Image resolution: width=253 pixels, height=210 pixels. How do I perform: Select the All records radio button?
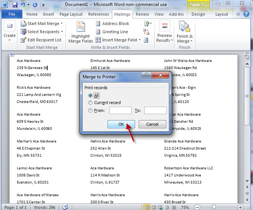(90, 95)
